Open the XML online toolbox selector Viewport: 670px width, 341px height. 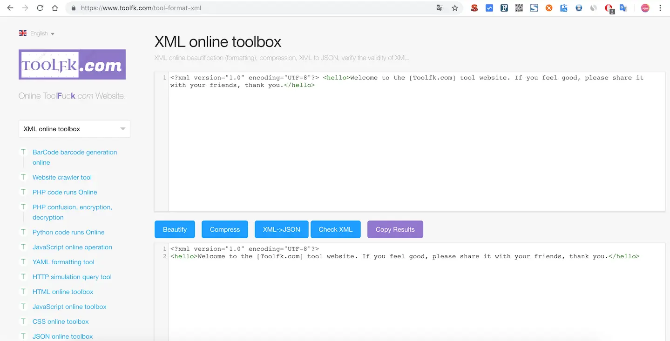(74, 128)
